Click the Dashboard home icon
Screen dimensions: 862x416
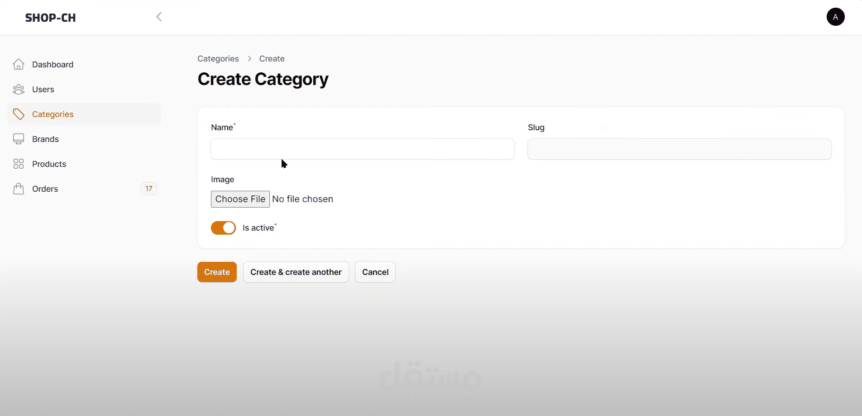(x=19, y=64)
